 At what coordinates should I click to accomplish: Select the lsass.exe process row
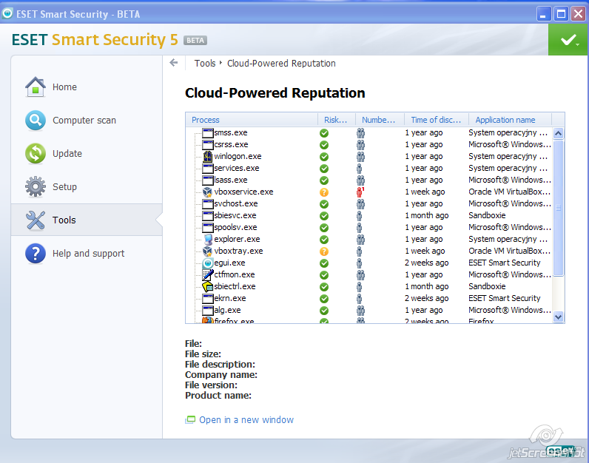tap(369, 180)
